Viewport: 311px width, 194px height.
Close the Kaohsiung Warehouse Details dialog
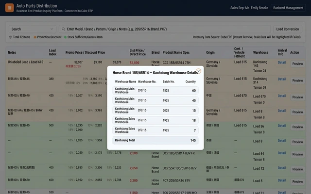[198, 71]
